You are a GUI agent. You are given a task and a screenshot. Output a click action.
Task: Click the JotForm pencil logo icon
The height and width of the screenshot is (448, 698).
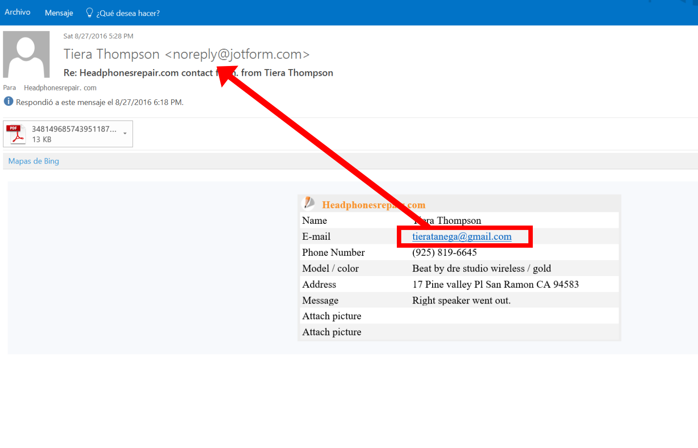[308, 203]
